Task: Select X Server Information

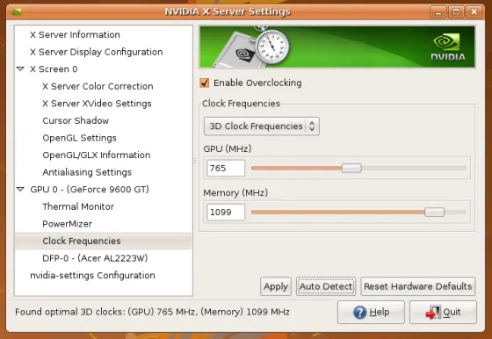Action: 75,34
